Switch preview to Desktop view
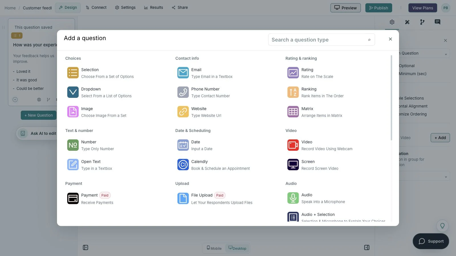This screenshot has height=256, width=456. point(237,248)
